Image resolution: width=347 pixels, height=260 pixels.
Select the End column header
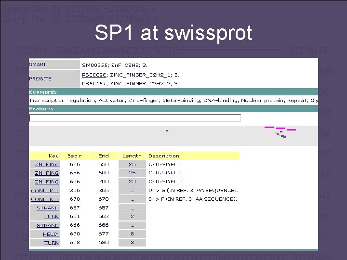click(x=103, y=156)
